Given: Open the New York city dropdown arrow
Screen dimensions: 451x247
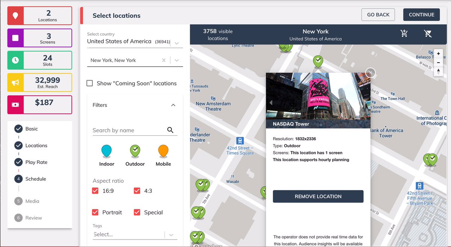Looking at the screenshot, I should pyautogui.click(x=177, y=60).
